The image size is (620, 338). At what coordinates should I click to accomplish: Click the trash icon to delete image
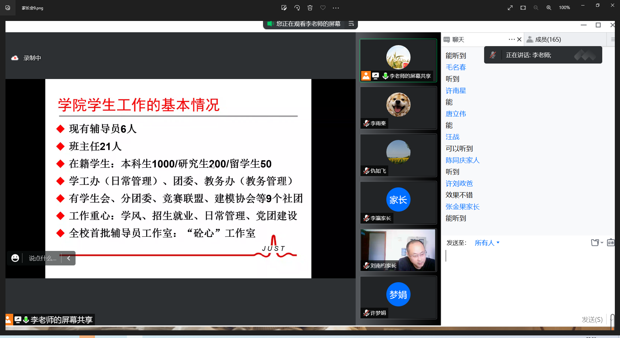pyautogui.click(x=310, y=8)
